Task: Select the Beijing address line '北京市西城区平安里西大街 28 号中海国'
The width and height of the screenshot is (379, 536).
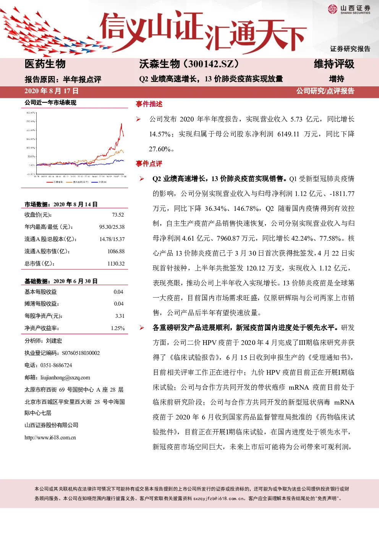Action: [75, 402]
